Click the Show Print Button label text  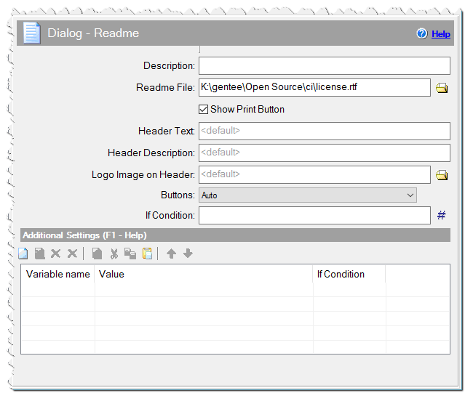coord(247,110)
